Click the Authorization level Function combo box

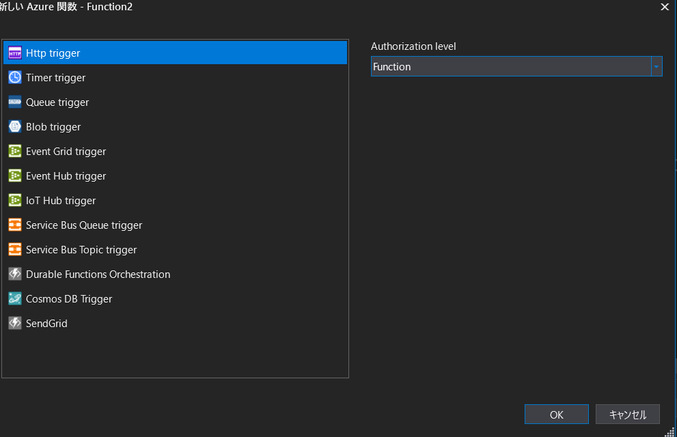click(516, 66)
